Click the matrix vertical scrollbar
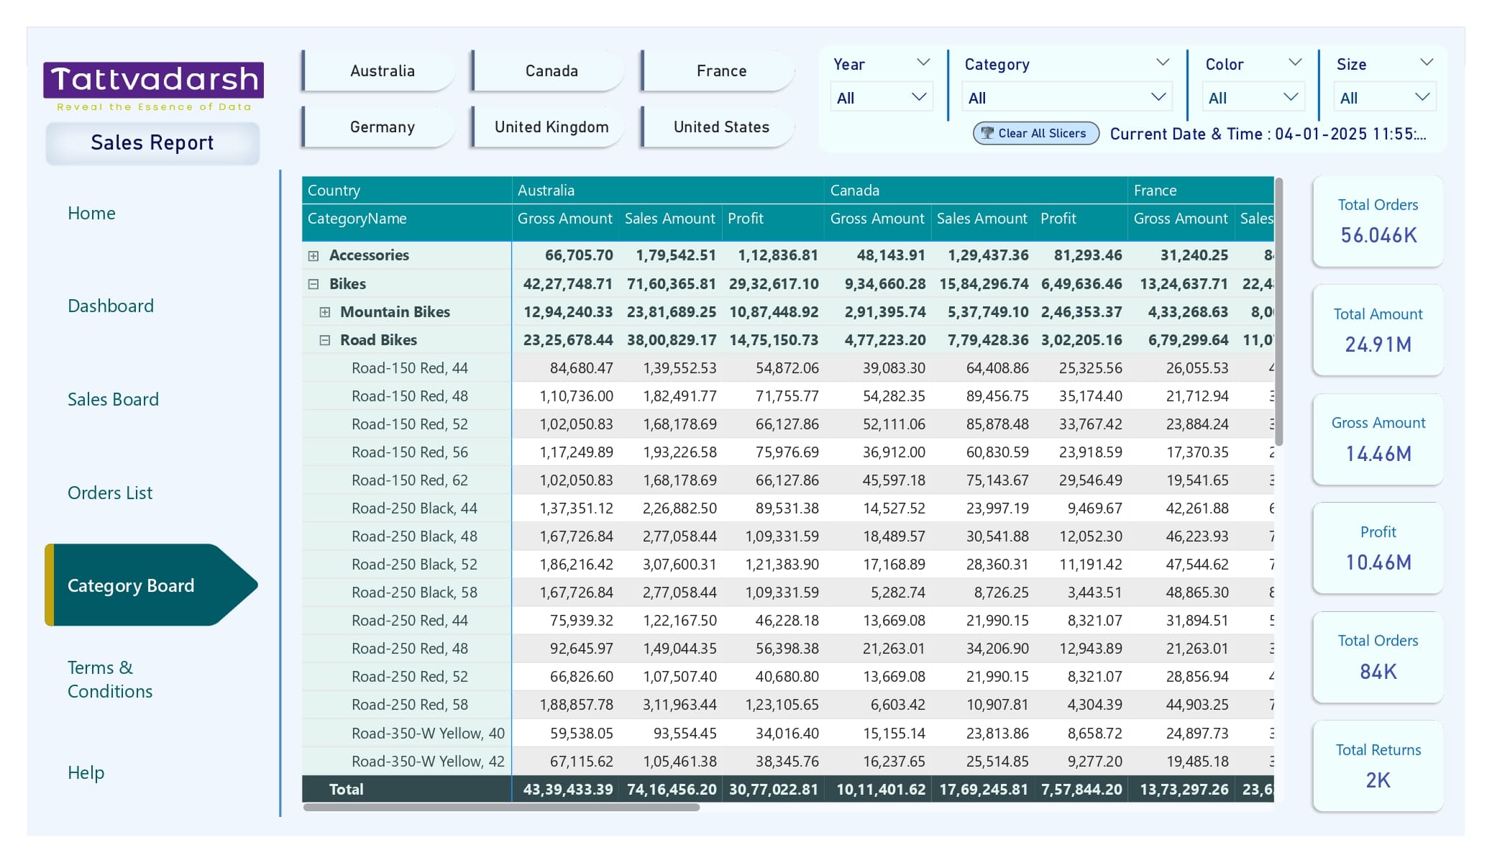 click(x=1278, y=311)
